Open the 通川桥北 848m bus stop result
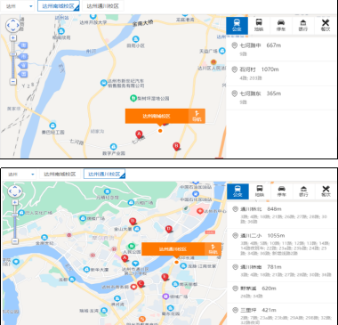Image resolution: width=338 pixels, height=325 pixels. [x=282, y=215]
